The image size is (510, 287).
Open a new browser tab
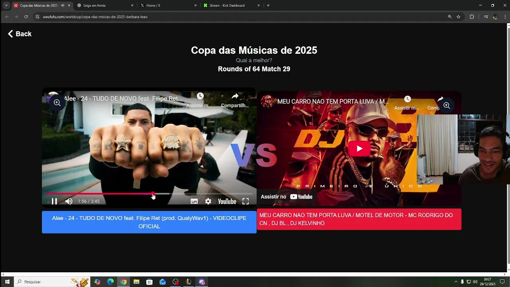(268, 6)
